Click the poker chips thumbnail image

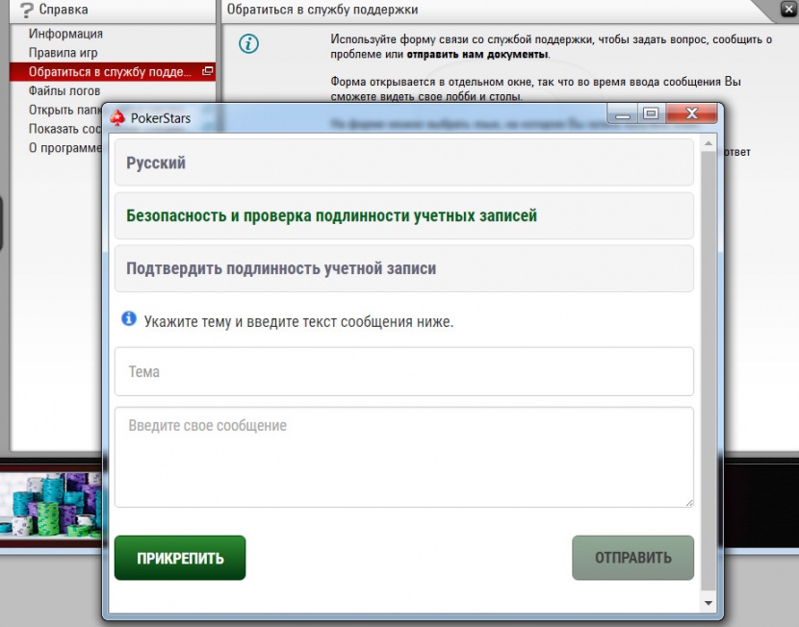tap(51, 504)
